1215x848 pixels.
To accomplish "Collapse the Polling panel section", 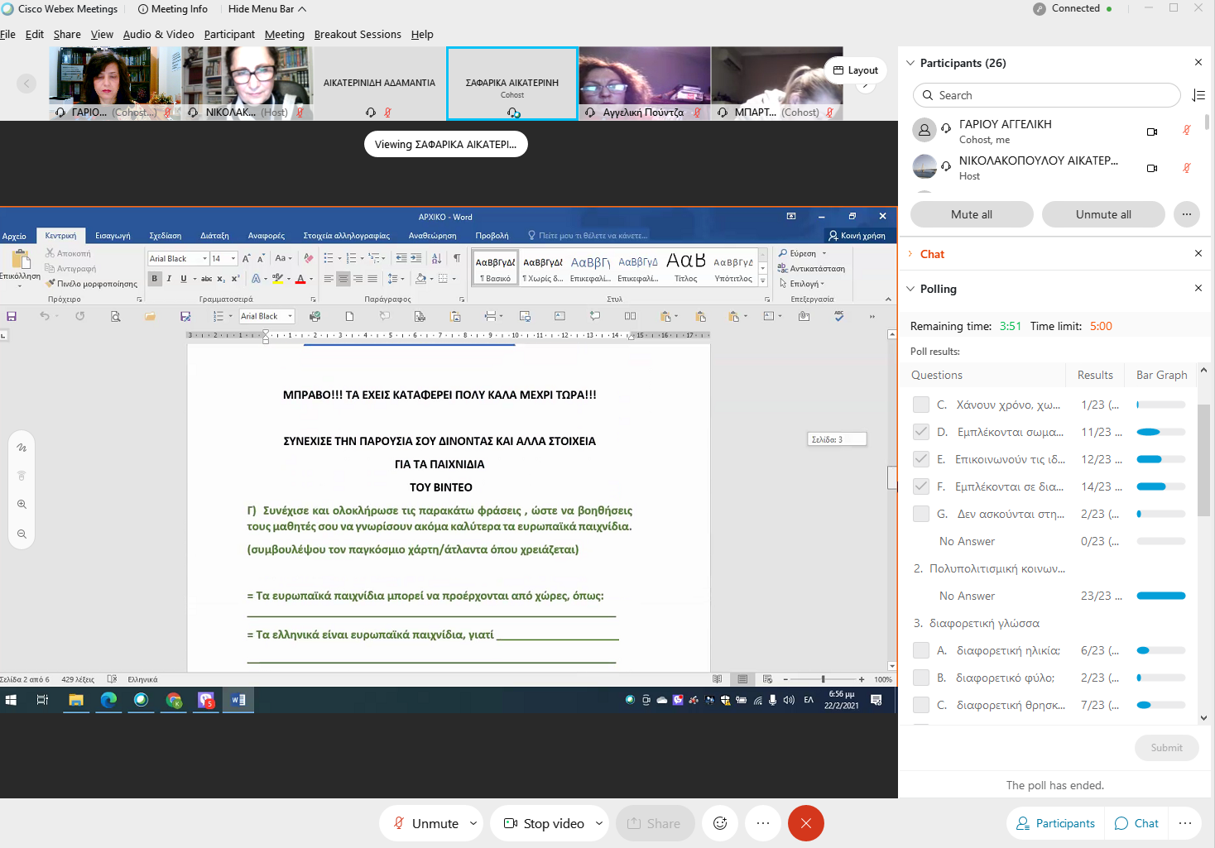I will pos(911,289).
